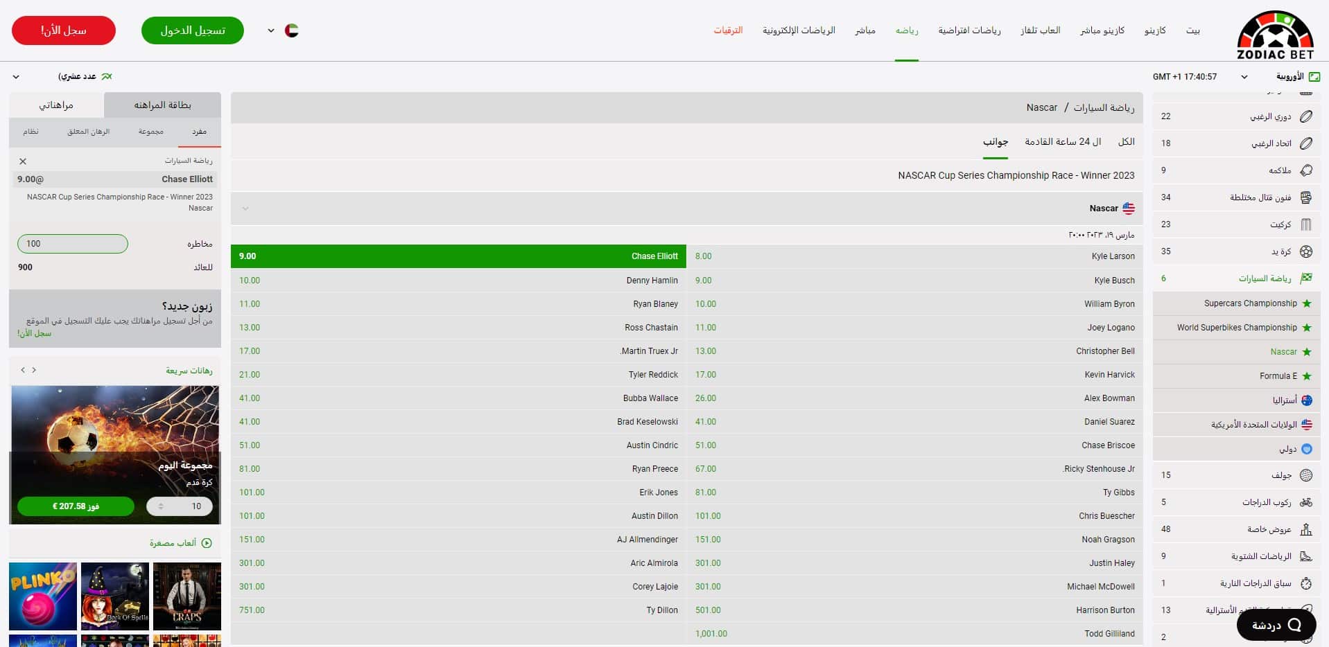
Task: Click the green تسجيل الدخول login button
Action: [x=193, y=30]
